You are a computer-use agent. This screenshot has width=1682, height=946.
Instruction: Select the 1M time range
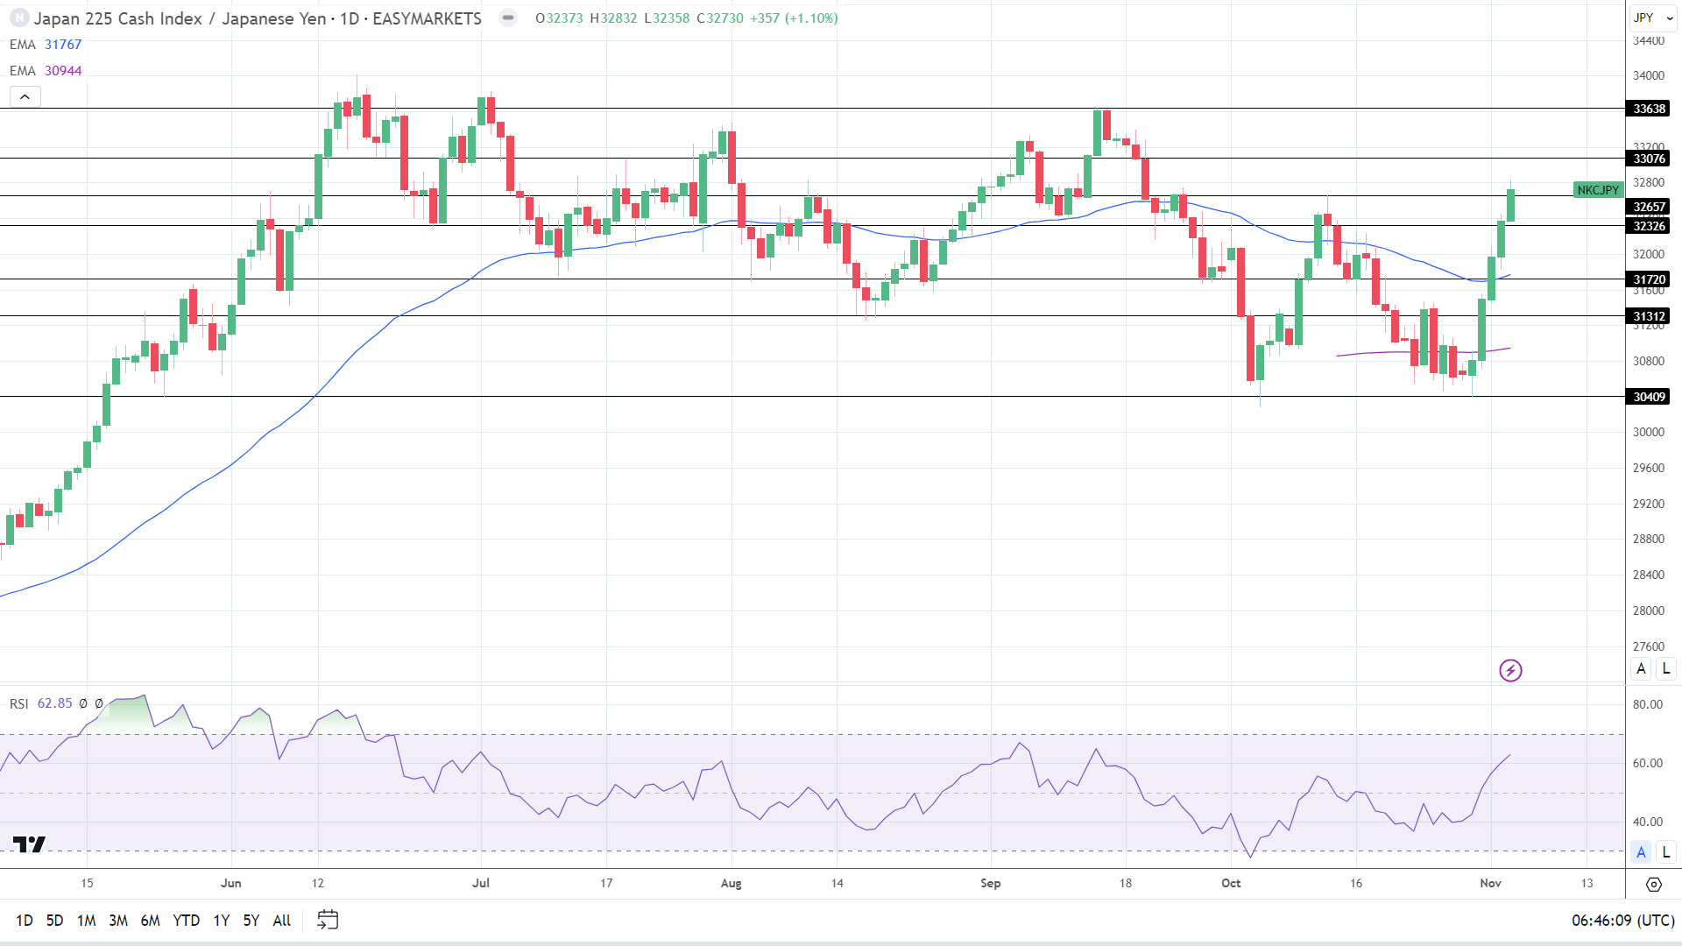(86, 921)
